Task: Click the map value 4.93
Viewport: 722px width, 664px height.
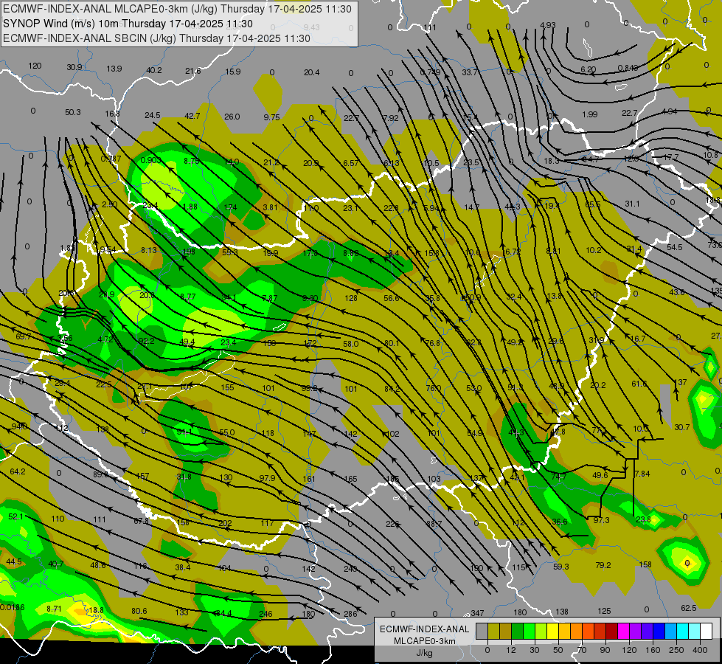Action: coord(548,25)
